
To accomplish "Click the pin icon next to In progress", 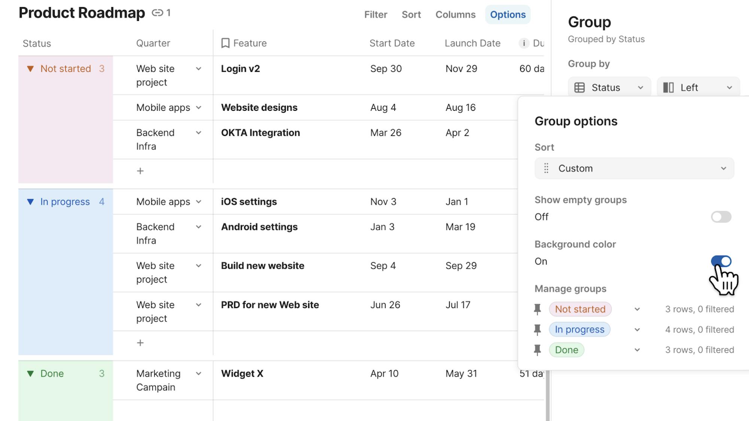I will (537, 330).
